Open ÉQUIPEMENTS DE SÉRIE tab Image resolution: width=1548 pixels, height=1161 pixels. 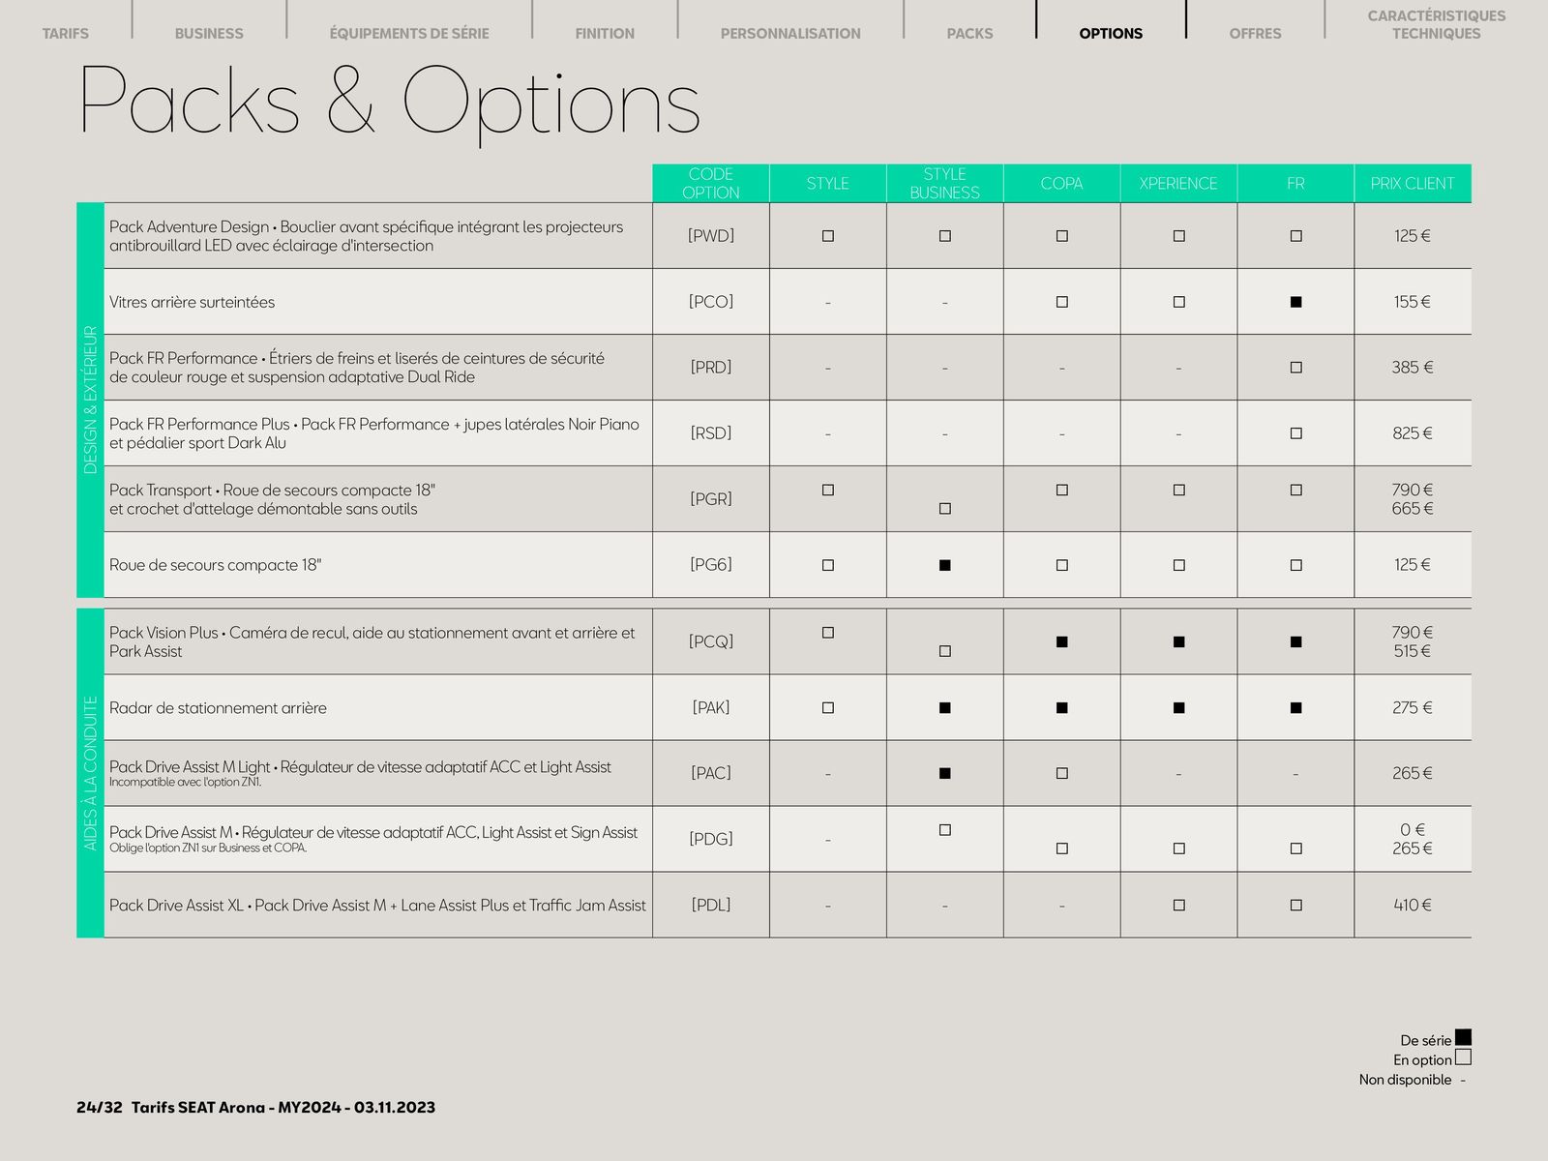tap(409, 33)
